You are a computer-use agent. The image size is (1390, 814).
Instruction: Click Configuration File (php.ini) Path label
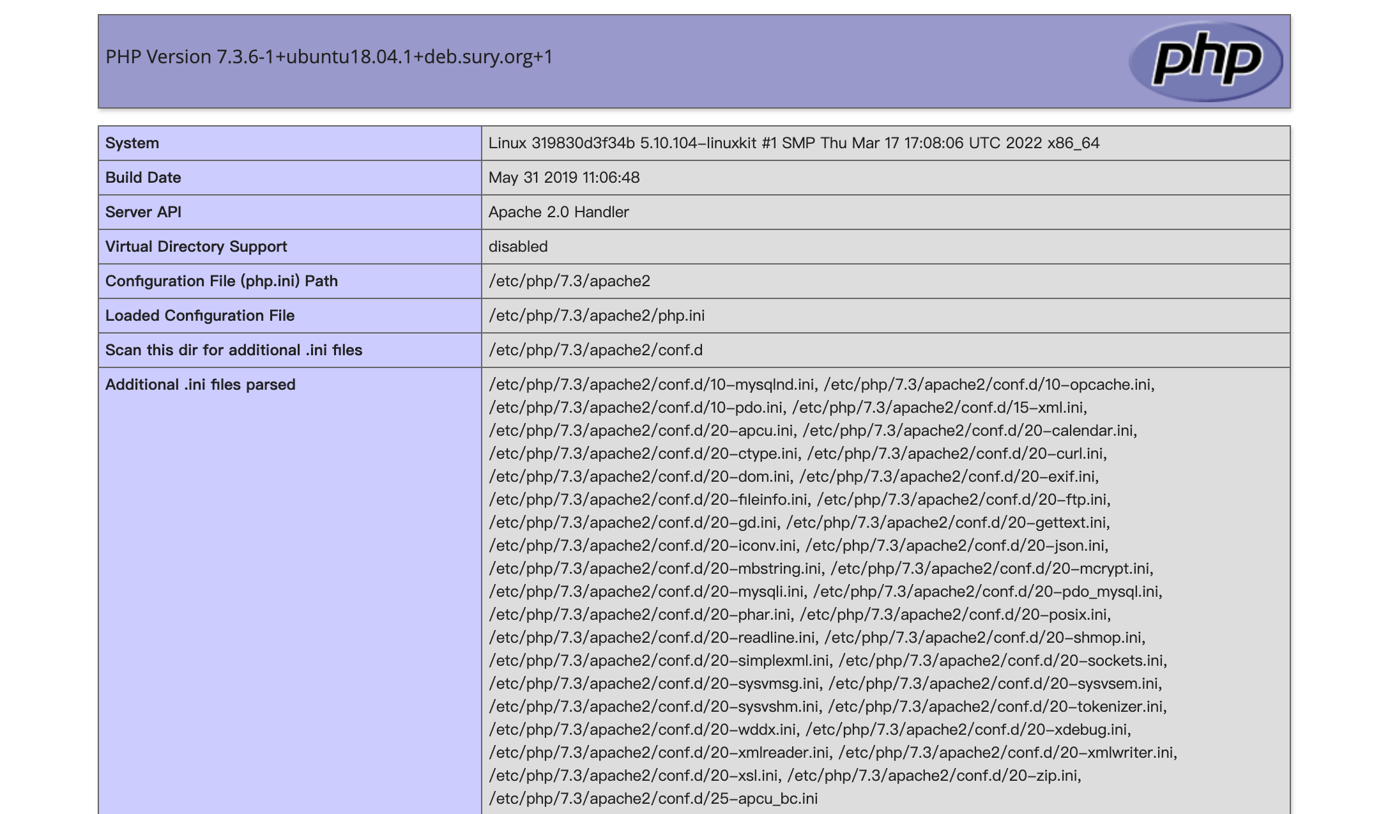click(221, 281)
